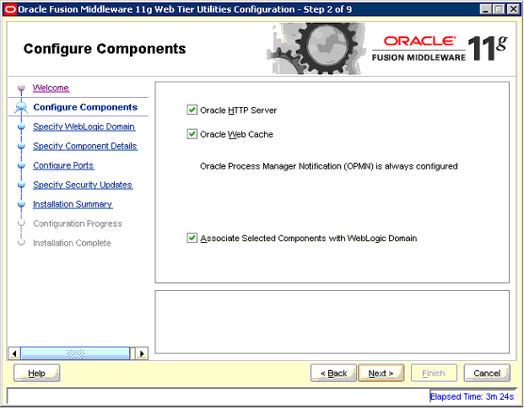Click the Installation Complete step node icon

tap(21, 243)
